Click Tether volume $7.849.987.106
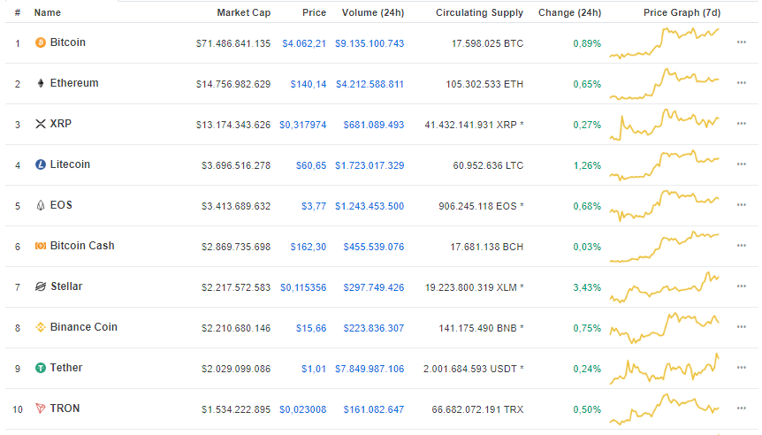Viewport: 762px width, 435px height. (370, 369)
